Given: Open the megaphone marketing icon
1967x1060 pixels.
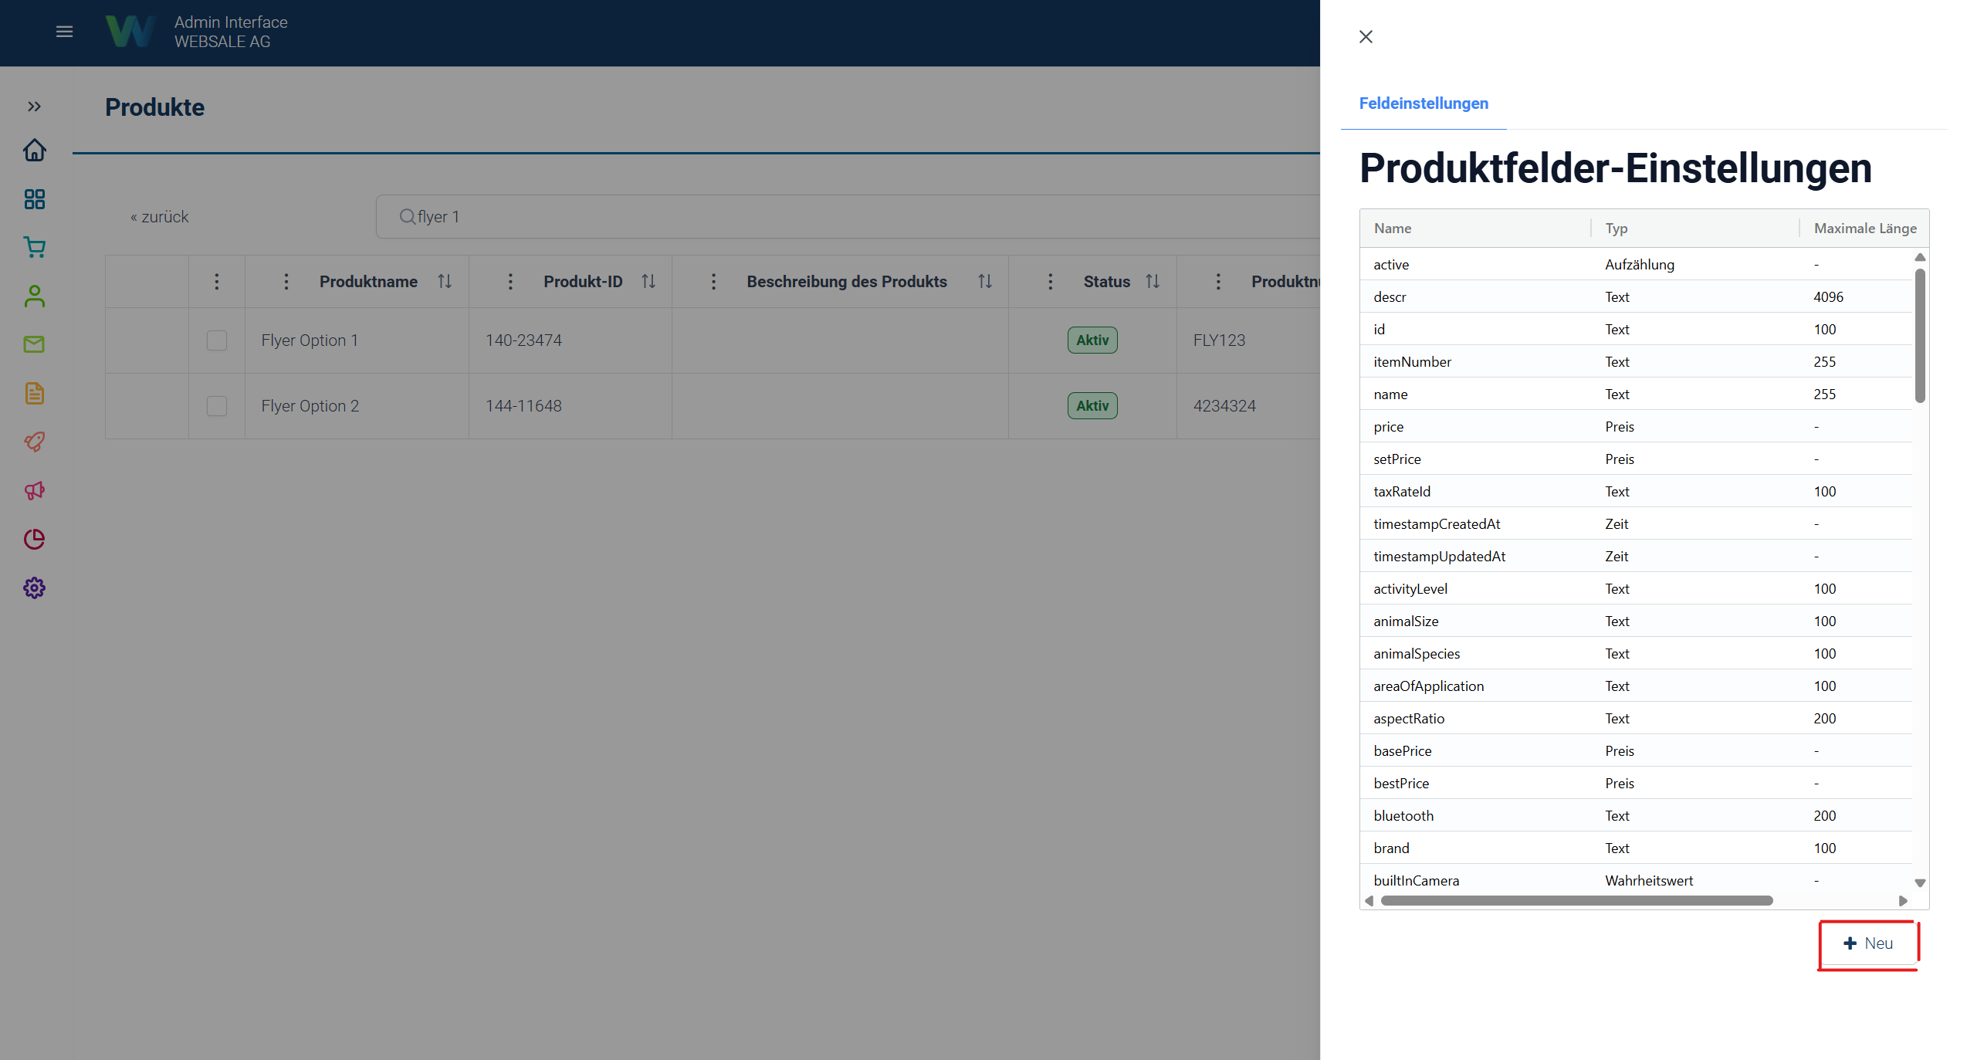Looking at the screenshot, I should coord(35,490).
